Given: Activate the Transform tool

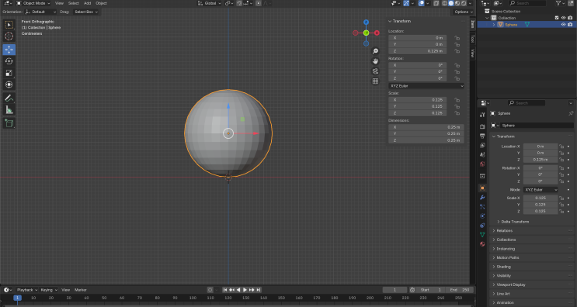Looking at the screenshot, I should pos(9,85).
